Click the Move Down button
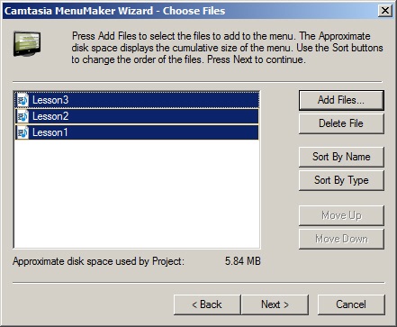Screen dimensions: 397x327 tap(341, 239)
